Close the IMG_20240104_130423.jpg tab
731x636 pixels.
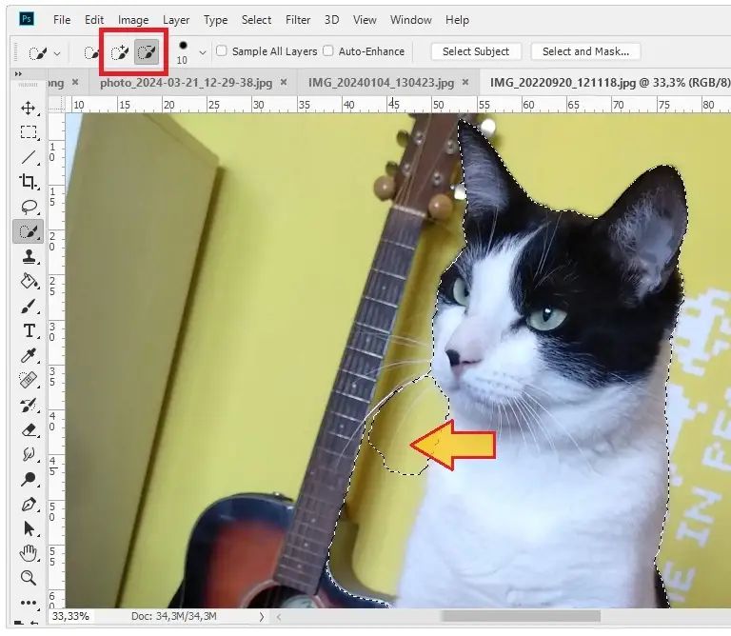(465, 83)
